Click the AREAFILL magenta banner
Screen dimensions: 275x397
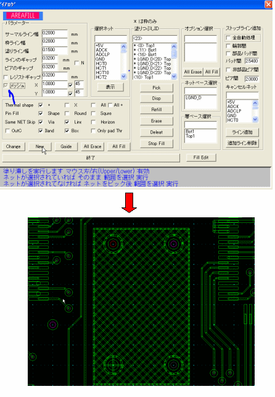click(x=23, y=15)
